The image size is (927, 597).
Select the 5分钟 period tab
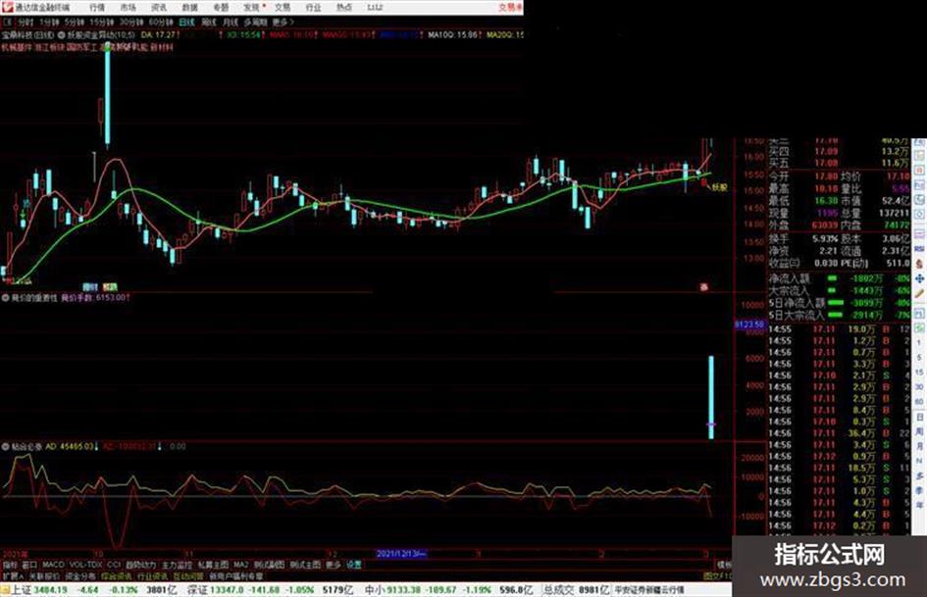(x=74, y=22)
